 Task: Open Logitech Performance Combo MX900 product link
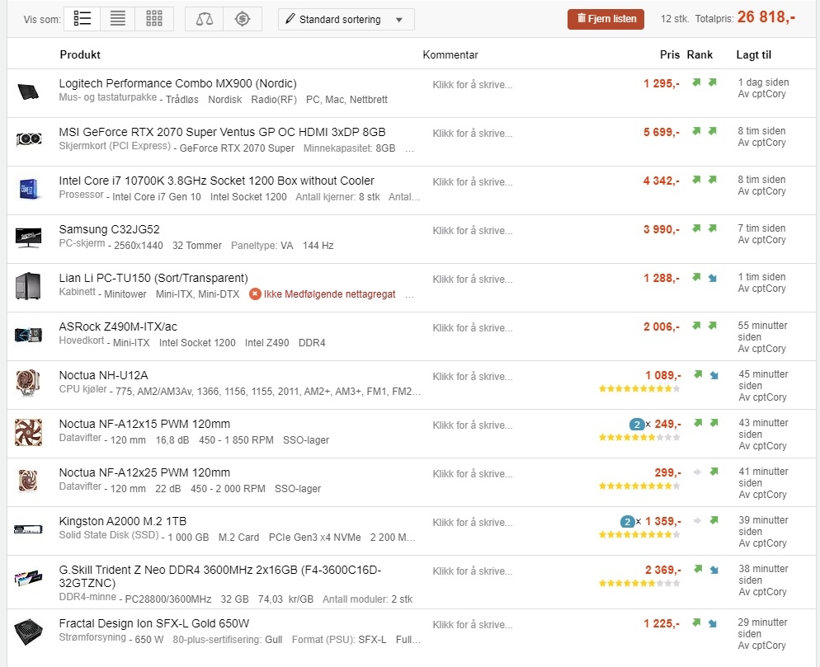click(x=178, y=83)
